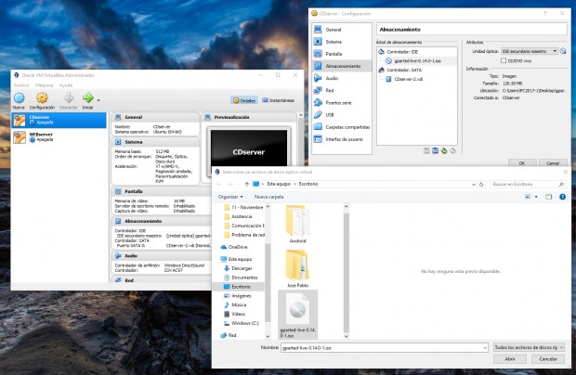Refresh the file dialog folder view
Image resolution: width=576 pixels, height=375 pixels.
pyautogui.click(x=481, y=184)
